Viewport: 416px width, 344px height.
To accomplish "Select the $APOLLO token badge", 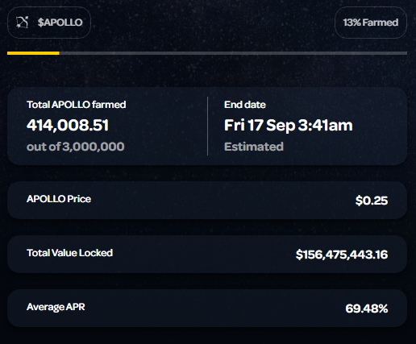I will 49,23.
